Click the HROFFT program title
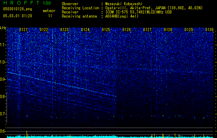The width and height of the screenshot is (217, 138). tap(21, 3)
